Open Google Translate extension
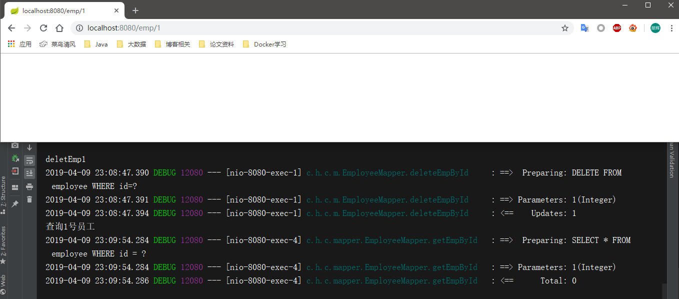This screenshot has height=299, width=679. 584,28
